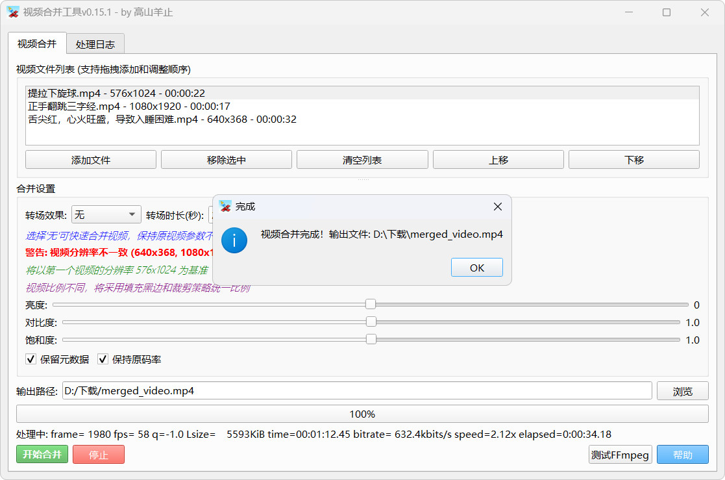Close the 视频合并工具 main window
The height and width of the screenshot is (480, 725).
point(705,12)
